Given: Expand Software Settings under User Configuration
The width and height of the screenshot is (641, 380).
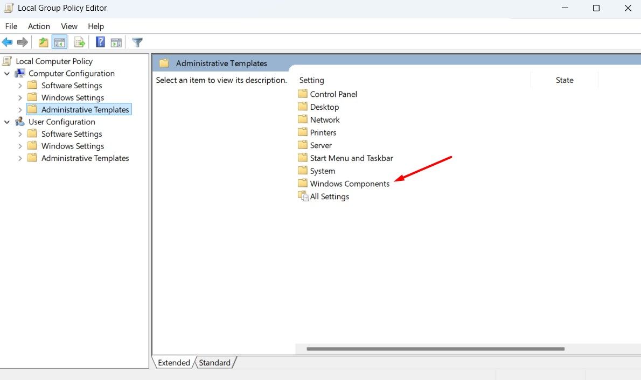Looking at the screenshot, I should 20,134.
